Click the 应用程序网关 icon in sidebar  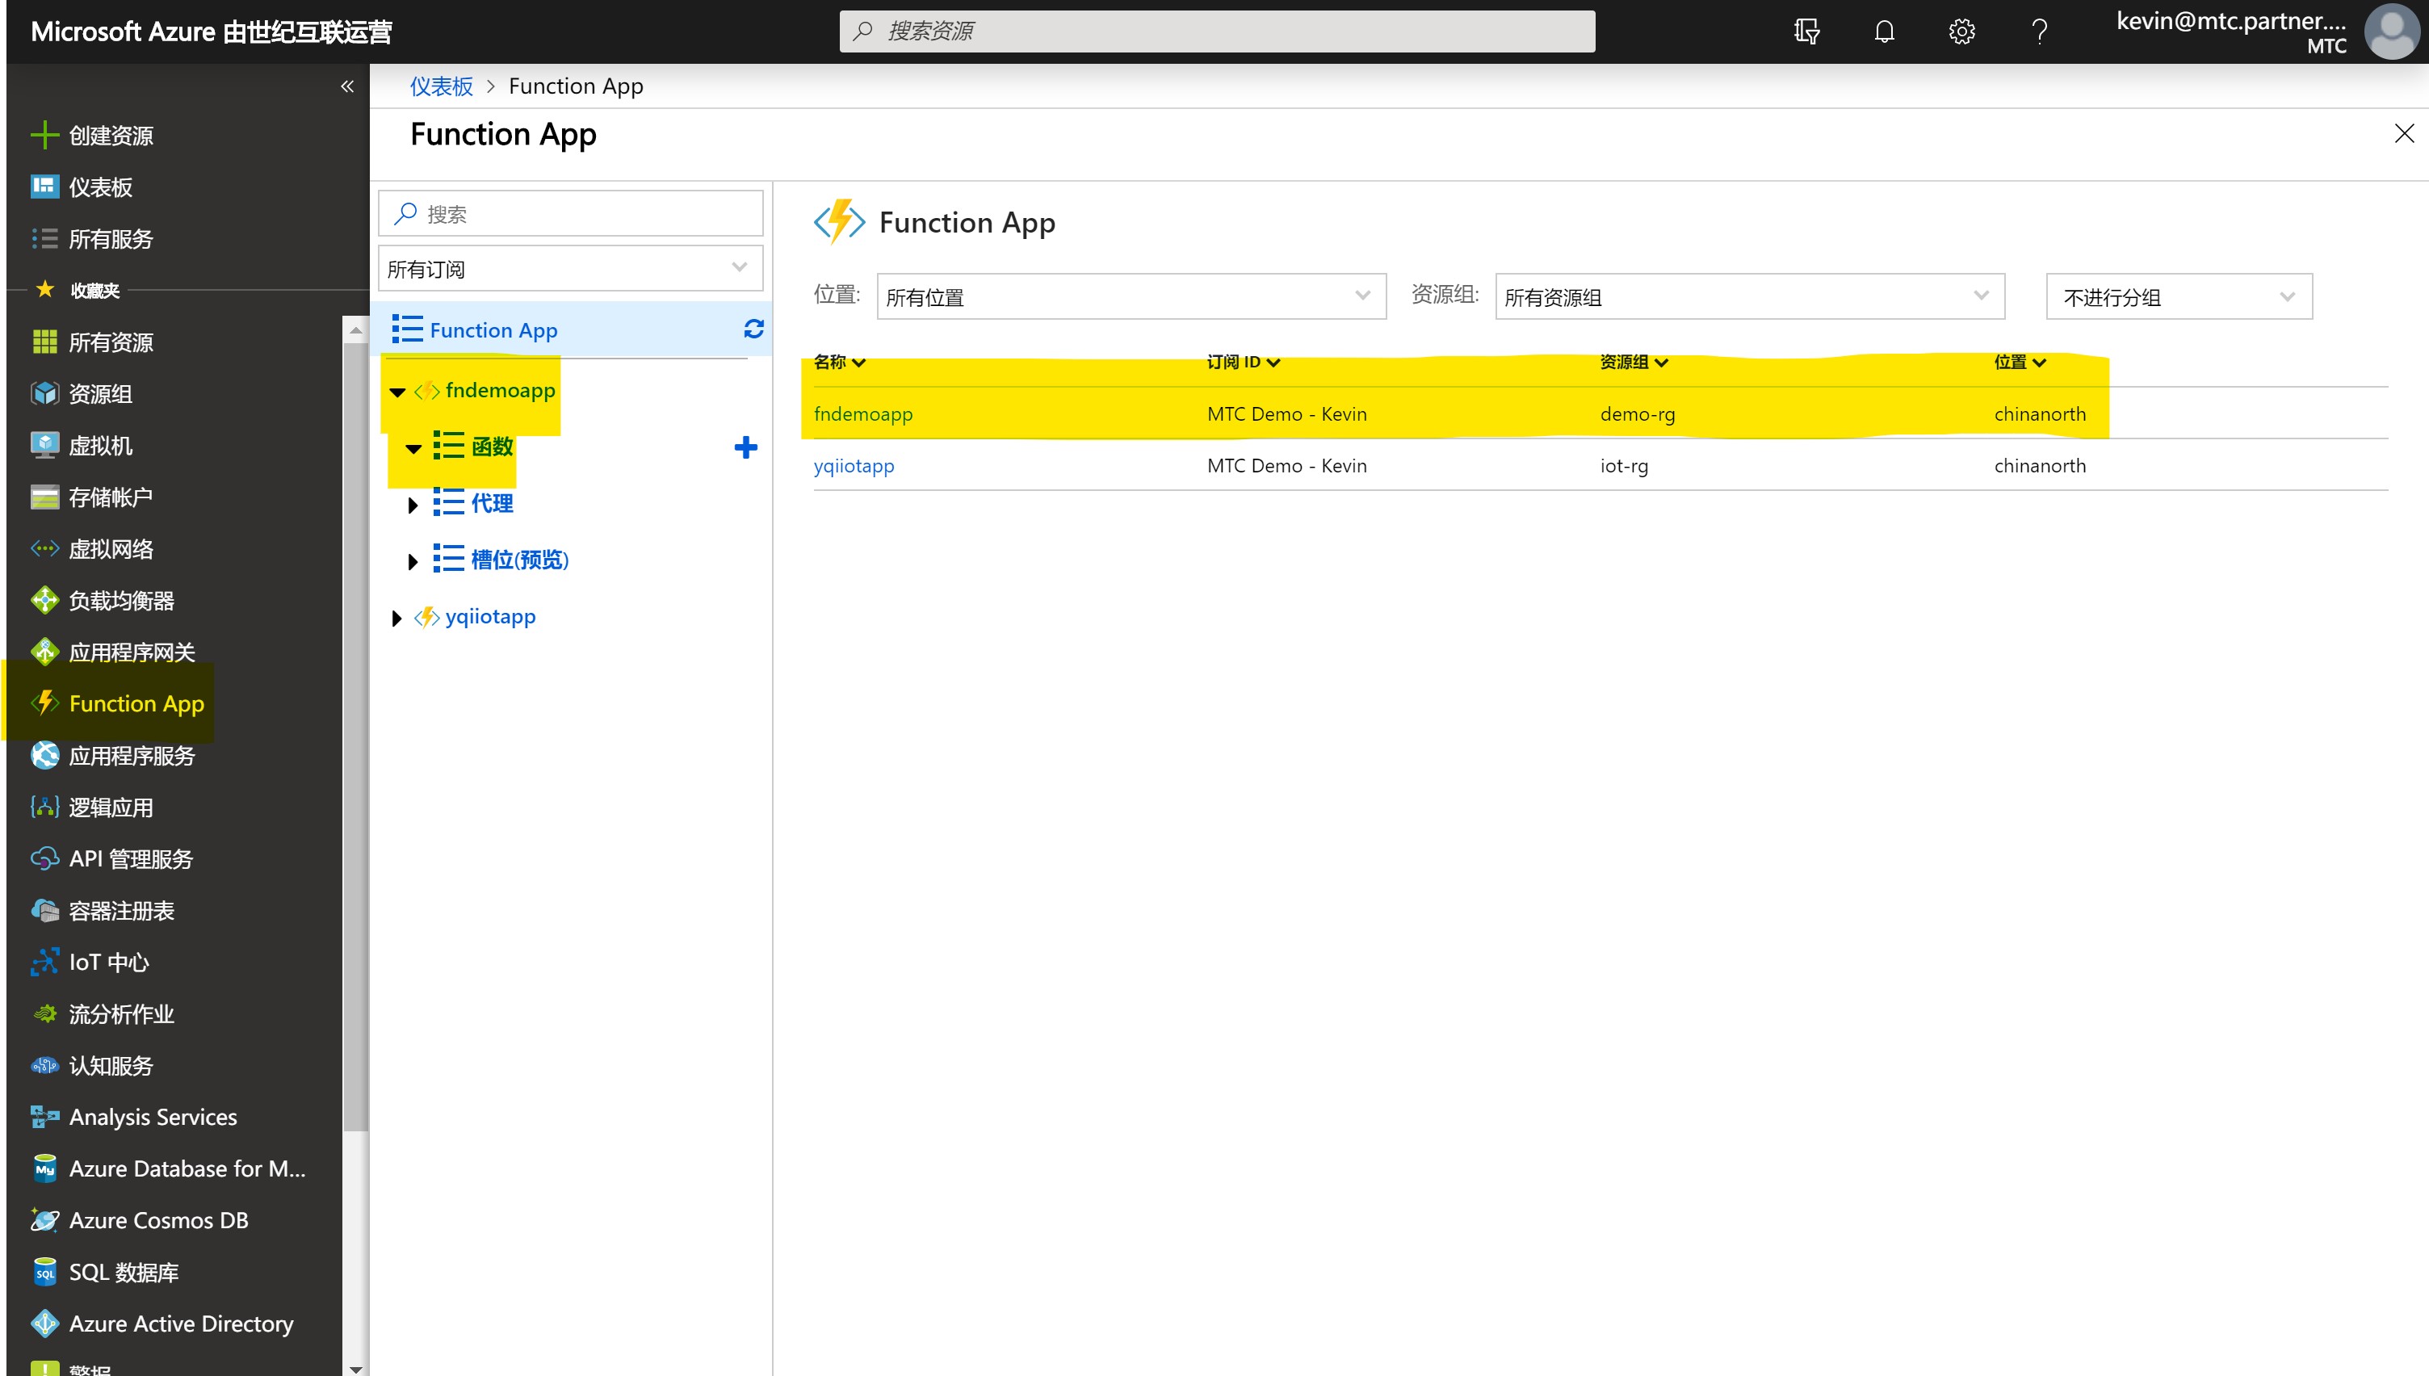pos(44,651)
